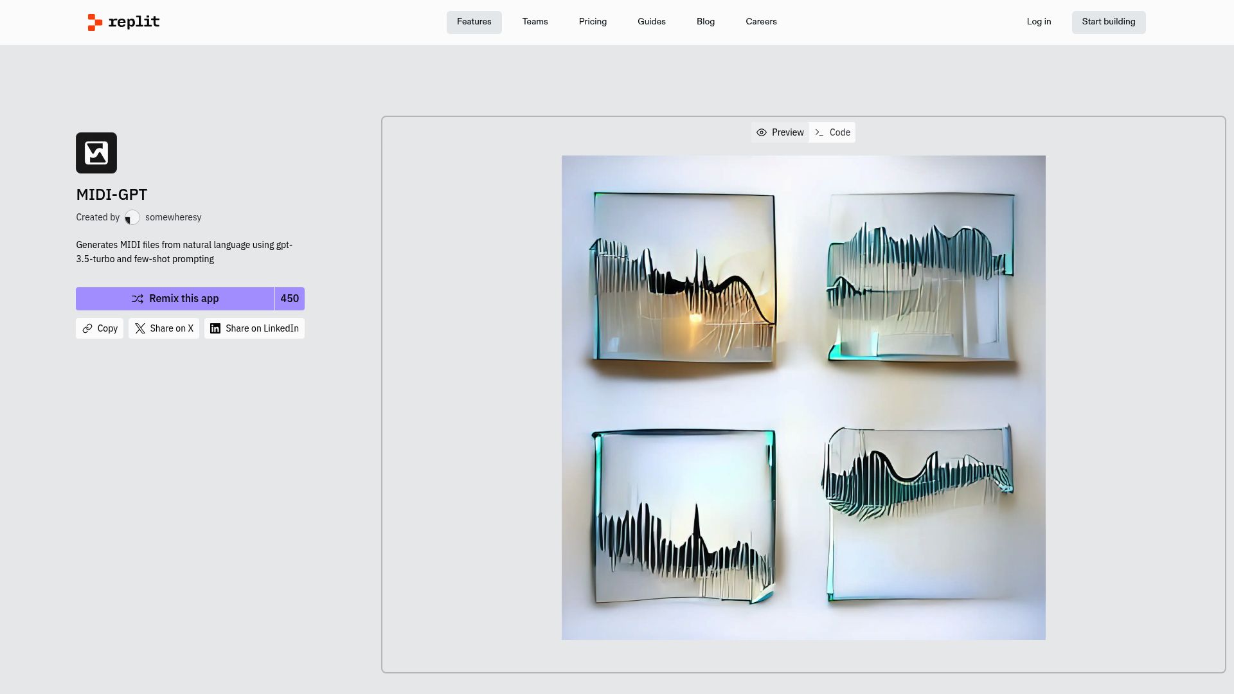Click the generated artwork preview image
1234x694 pixels.
[x=803, y=397]
